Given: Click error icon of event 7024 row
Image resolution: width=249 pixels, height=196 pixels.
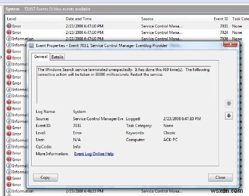Looking at the screenshot, I should click(9, 32).
